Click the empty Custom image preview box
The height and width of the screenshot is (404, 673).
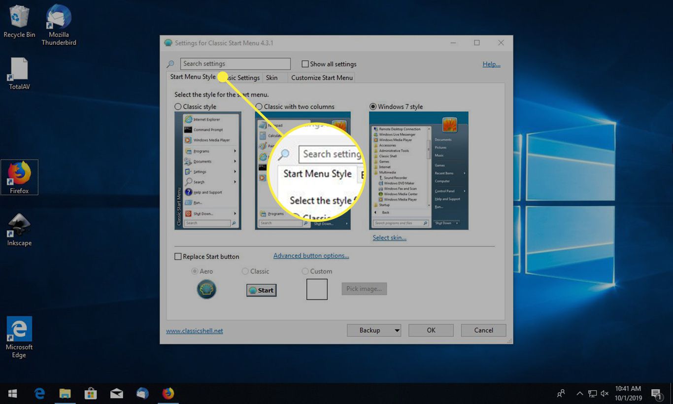tap(317, 289)
